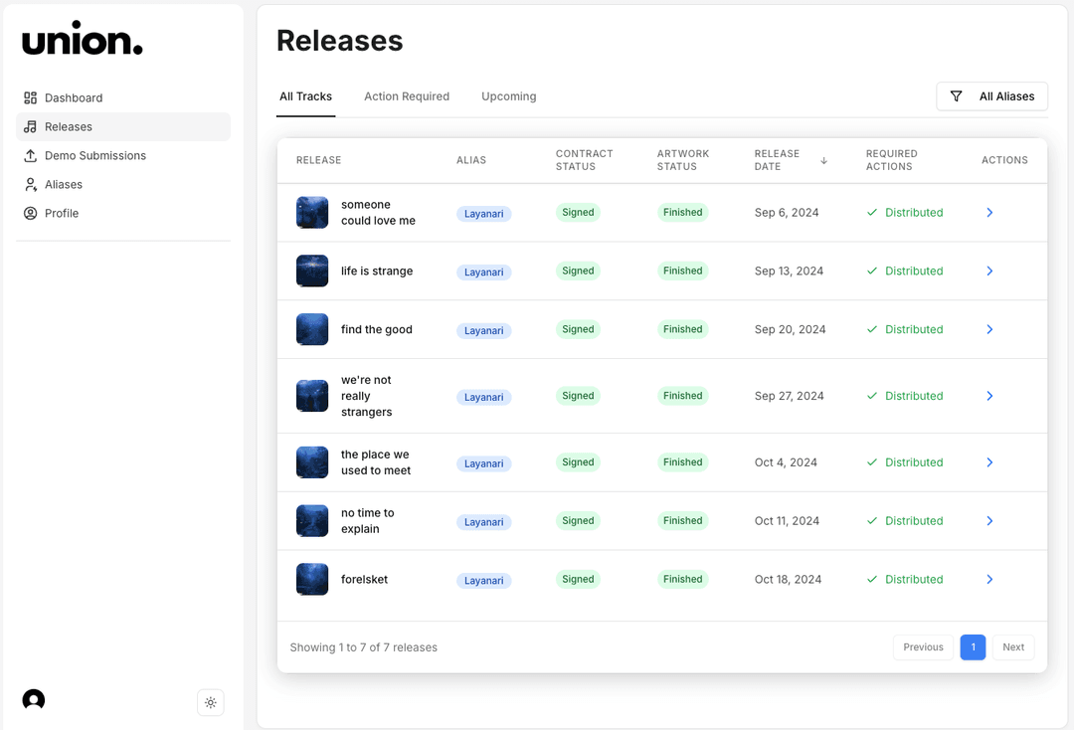
Task: Click the union. logo
Action: coord(83,40)
